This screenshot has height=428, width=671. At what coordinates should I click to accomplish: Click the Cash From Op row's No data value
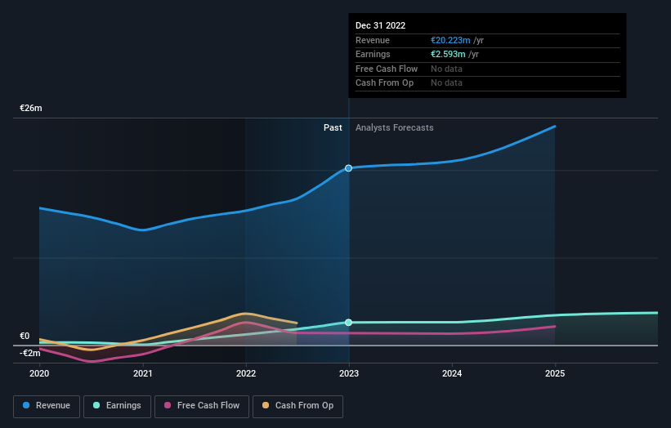[446, 83]
